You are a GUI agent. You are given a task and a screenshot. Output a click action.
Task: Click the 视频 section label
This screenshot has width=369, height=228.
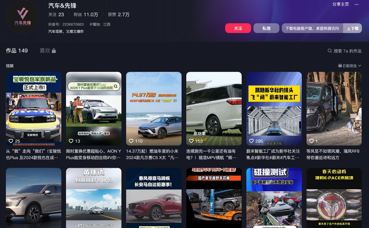(10, 66)
